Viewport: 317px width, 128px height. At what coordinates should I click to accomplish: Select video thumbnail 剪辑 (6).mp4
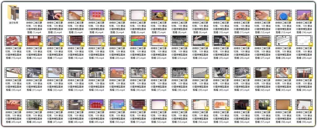pos(138,15)
